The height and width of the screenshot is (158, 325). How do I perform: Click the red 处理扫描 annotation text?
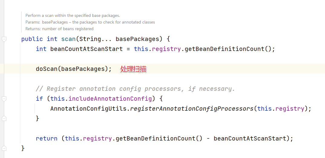[x=133, y=69]
